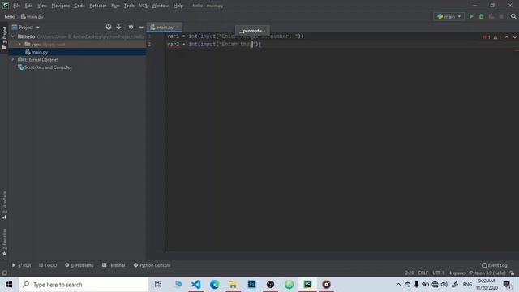Open the Problems tool window

point(79,265)
